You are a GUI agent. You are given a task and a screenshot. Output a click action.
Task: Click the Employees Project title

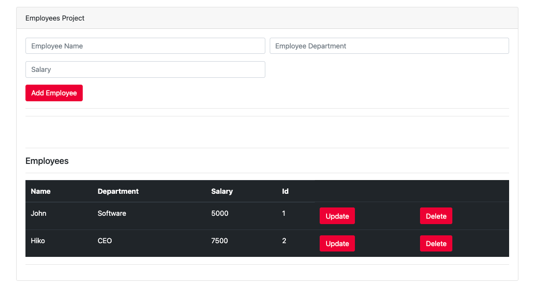[54, 18]
